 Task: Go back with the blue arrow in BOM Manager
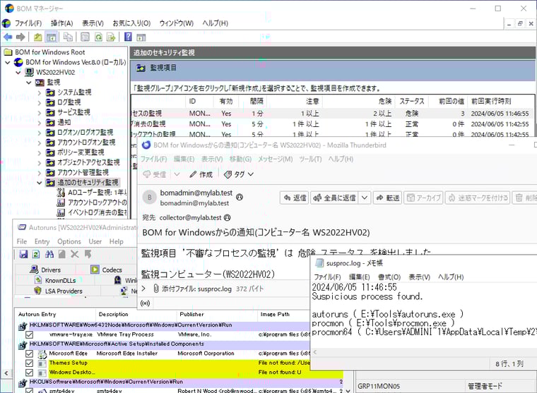tap(8, 37)
